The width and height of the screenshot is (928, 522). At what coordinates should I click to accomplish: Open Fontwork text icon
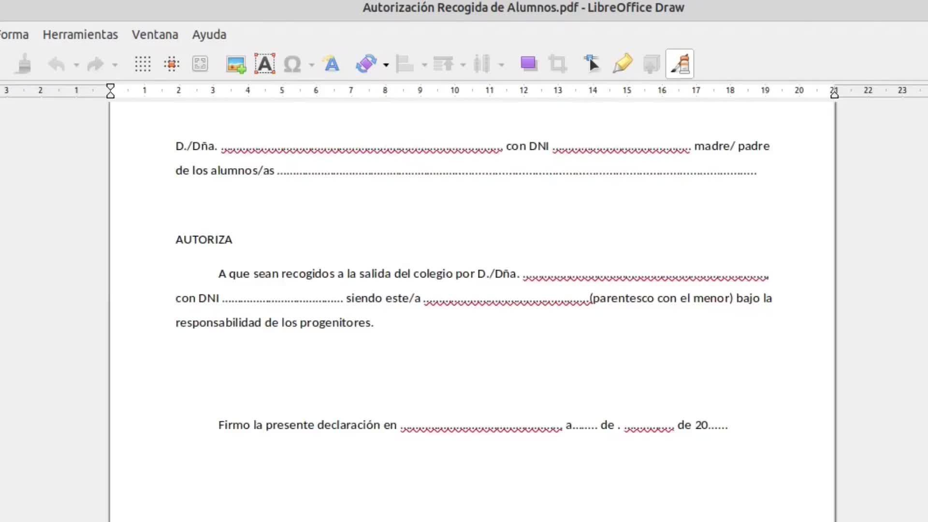pos(332,64)
